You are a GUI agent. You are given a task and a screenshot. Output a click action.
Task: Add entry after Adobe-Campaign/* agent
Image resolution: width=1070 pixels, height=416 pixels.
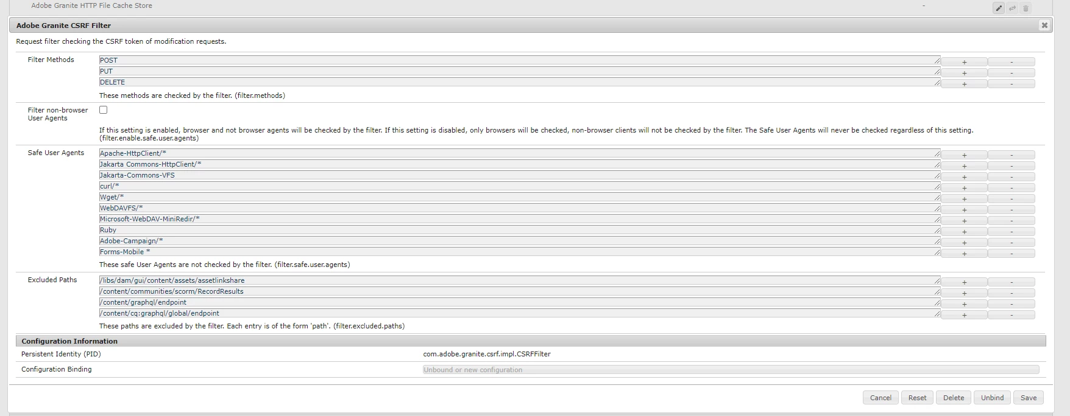964,243
